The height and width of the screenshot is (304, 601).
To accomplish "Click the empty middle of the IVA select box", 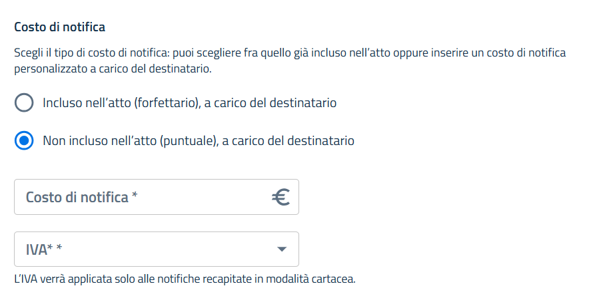I will (x=167, y=249).
